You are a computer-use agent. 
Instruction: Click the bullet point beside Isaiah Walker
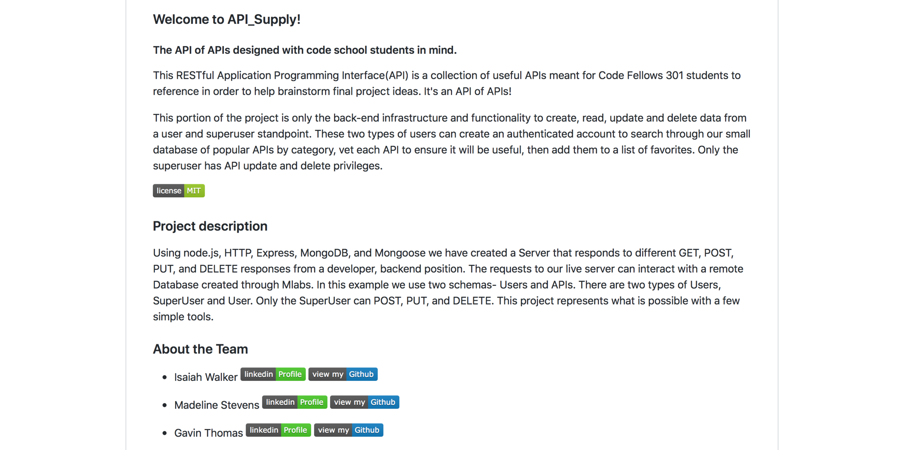165,377
